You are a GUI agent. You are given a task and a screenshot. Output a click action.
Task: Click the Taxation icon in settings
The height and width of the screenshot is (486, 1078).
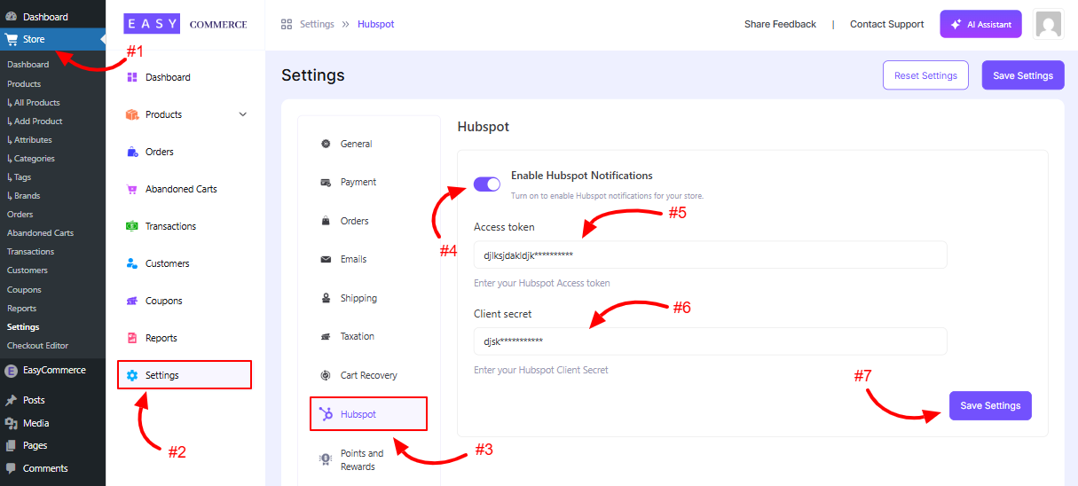click(x=326, y=336)
